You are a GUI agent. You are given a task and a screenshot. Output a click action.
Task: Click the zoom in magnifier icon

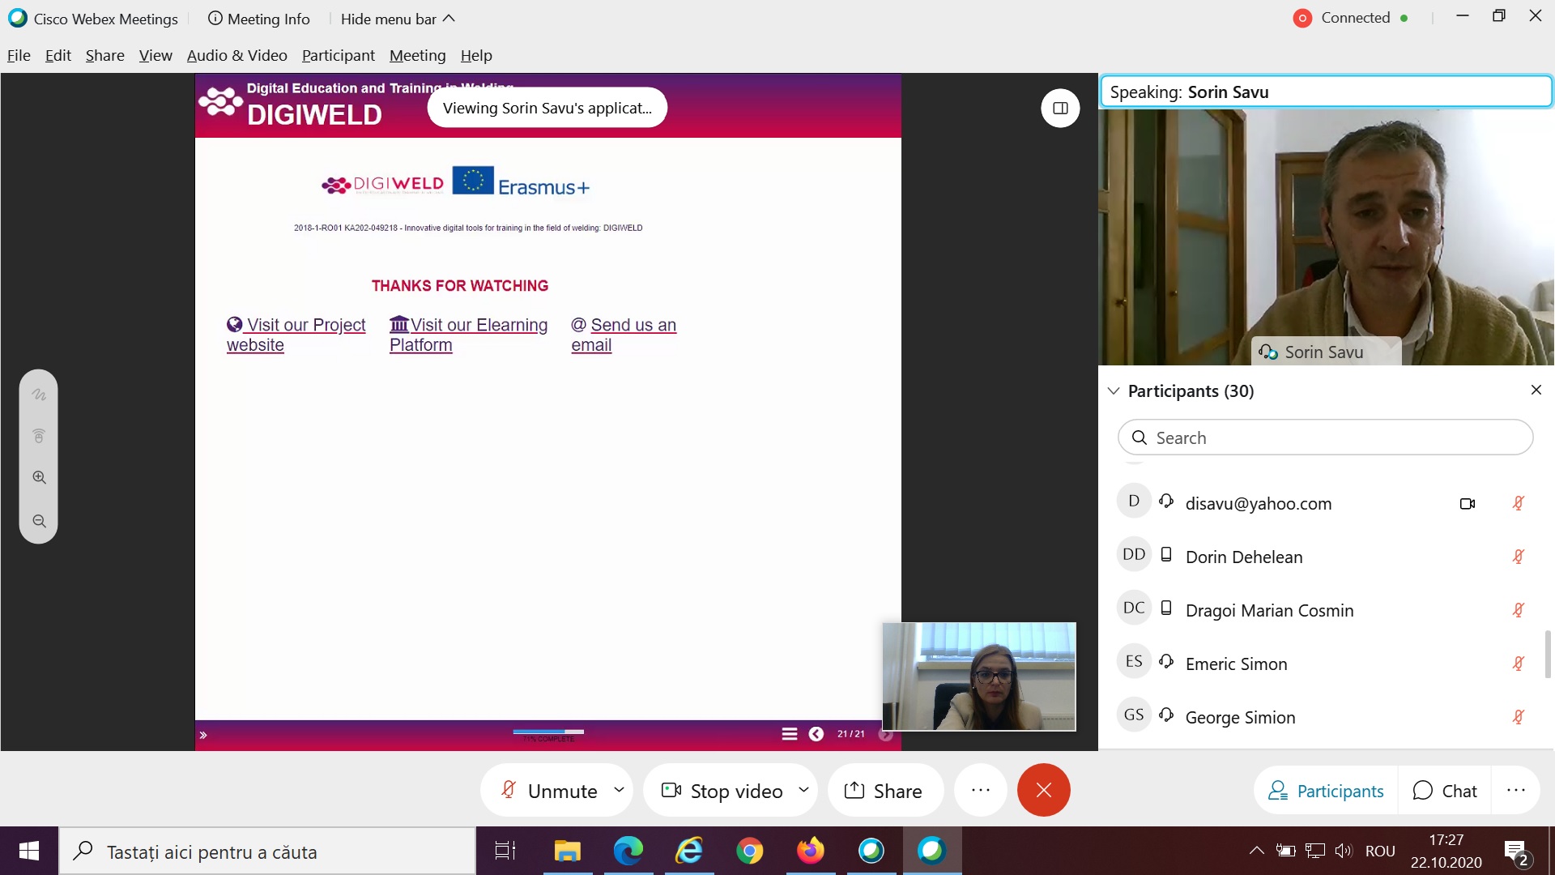(x=39, y=478)
